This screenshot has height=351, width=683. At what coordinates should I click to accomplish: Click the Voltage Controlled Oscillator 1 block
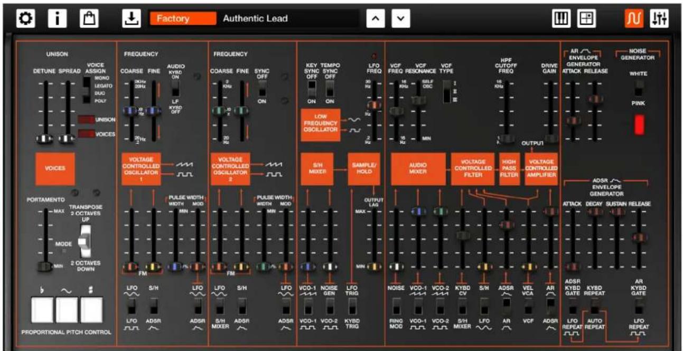click(141, 168)
